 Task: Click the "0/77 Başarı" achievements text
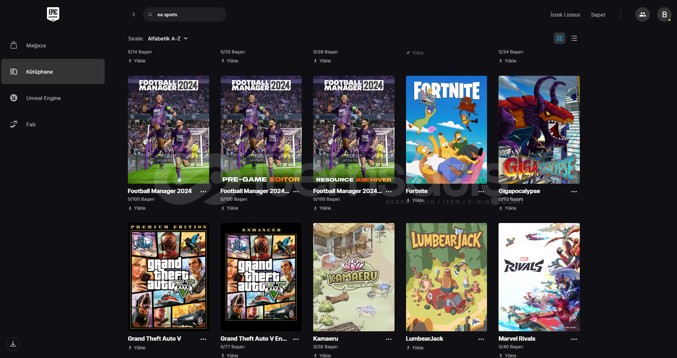pos(233,347)
